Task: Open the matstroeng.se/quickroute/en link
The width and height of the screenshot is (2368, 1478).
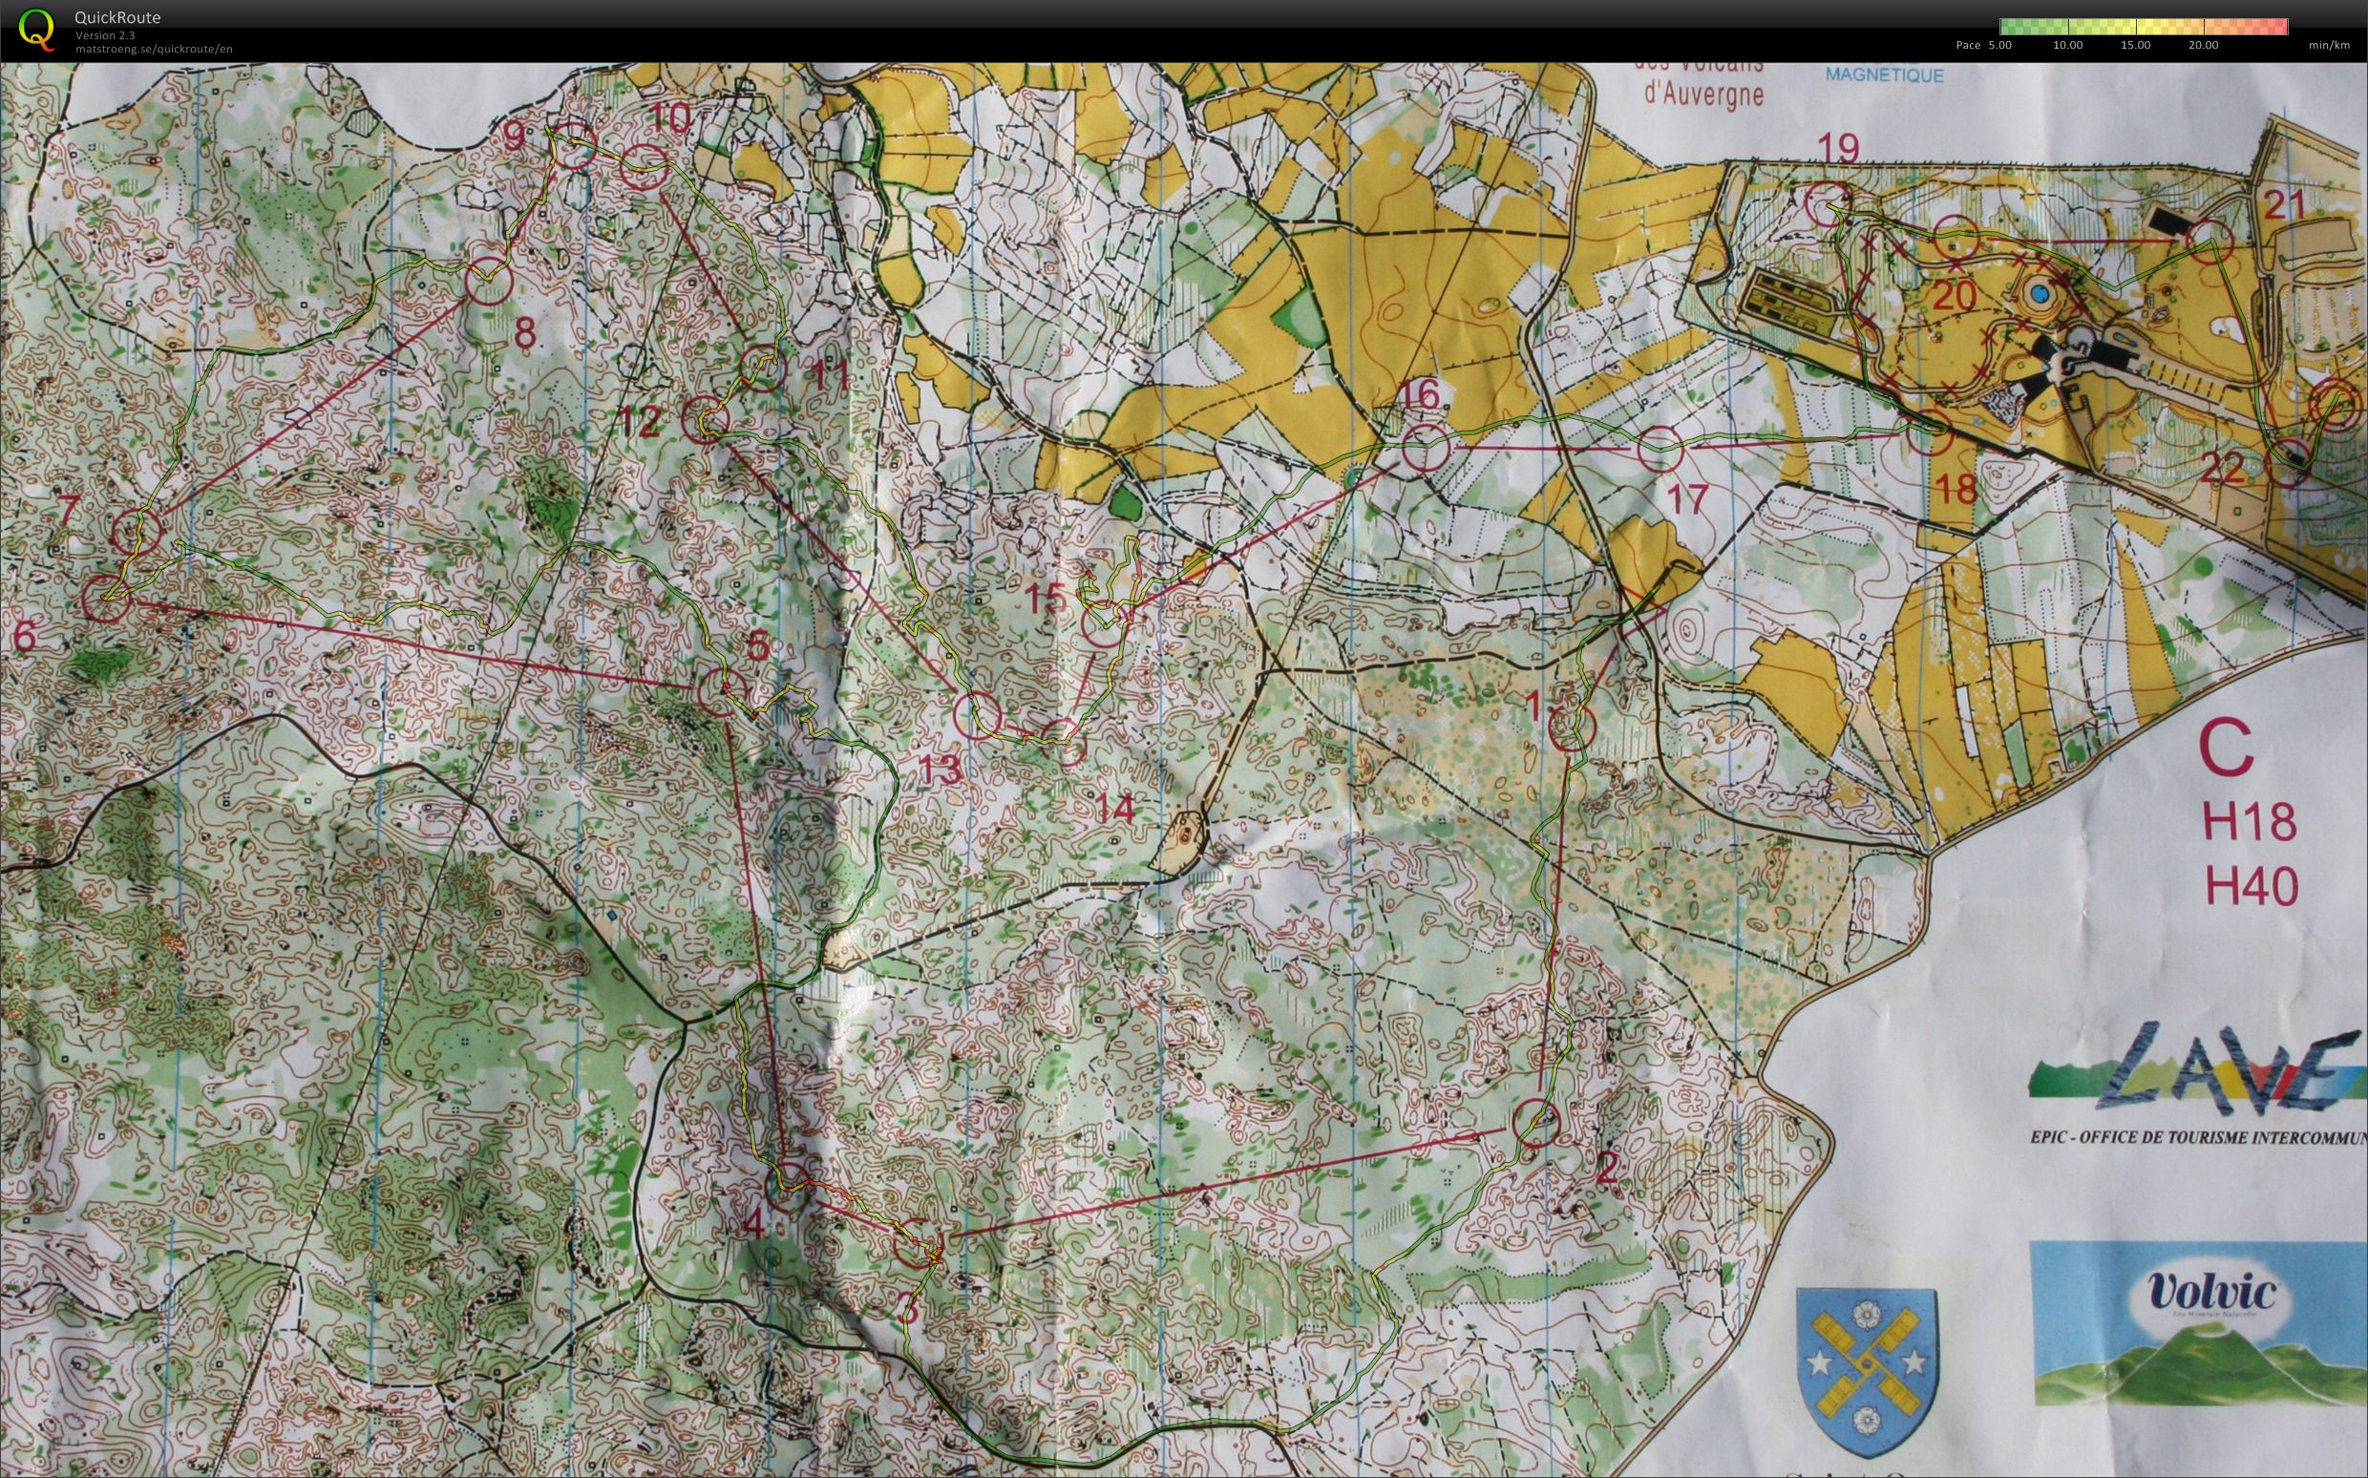Action: click(x=154, y=49)
